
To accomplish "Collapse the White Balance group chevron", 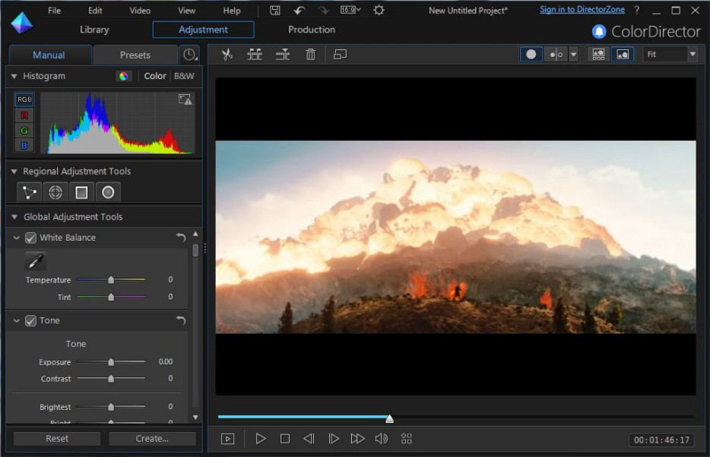I will (x=16, y=238).
